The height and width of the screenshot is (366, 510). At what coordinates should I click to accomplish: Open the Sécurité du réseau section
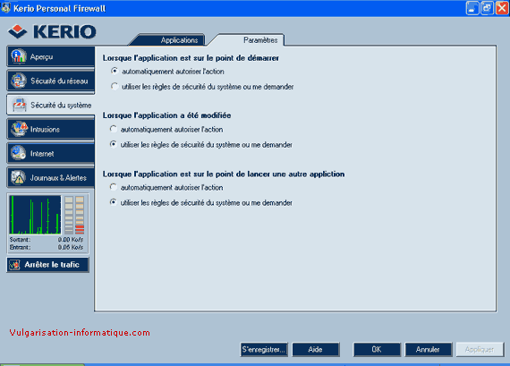point(51,81)
